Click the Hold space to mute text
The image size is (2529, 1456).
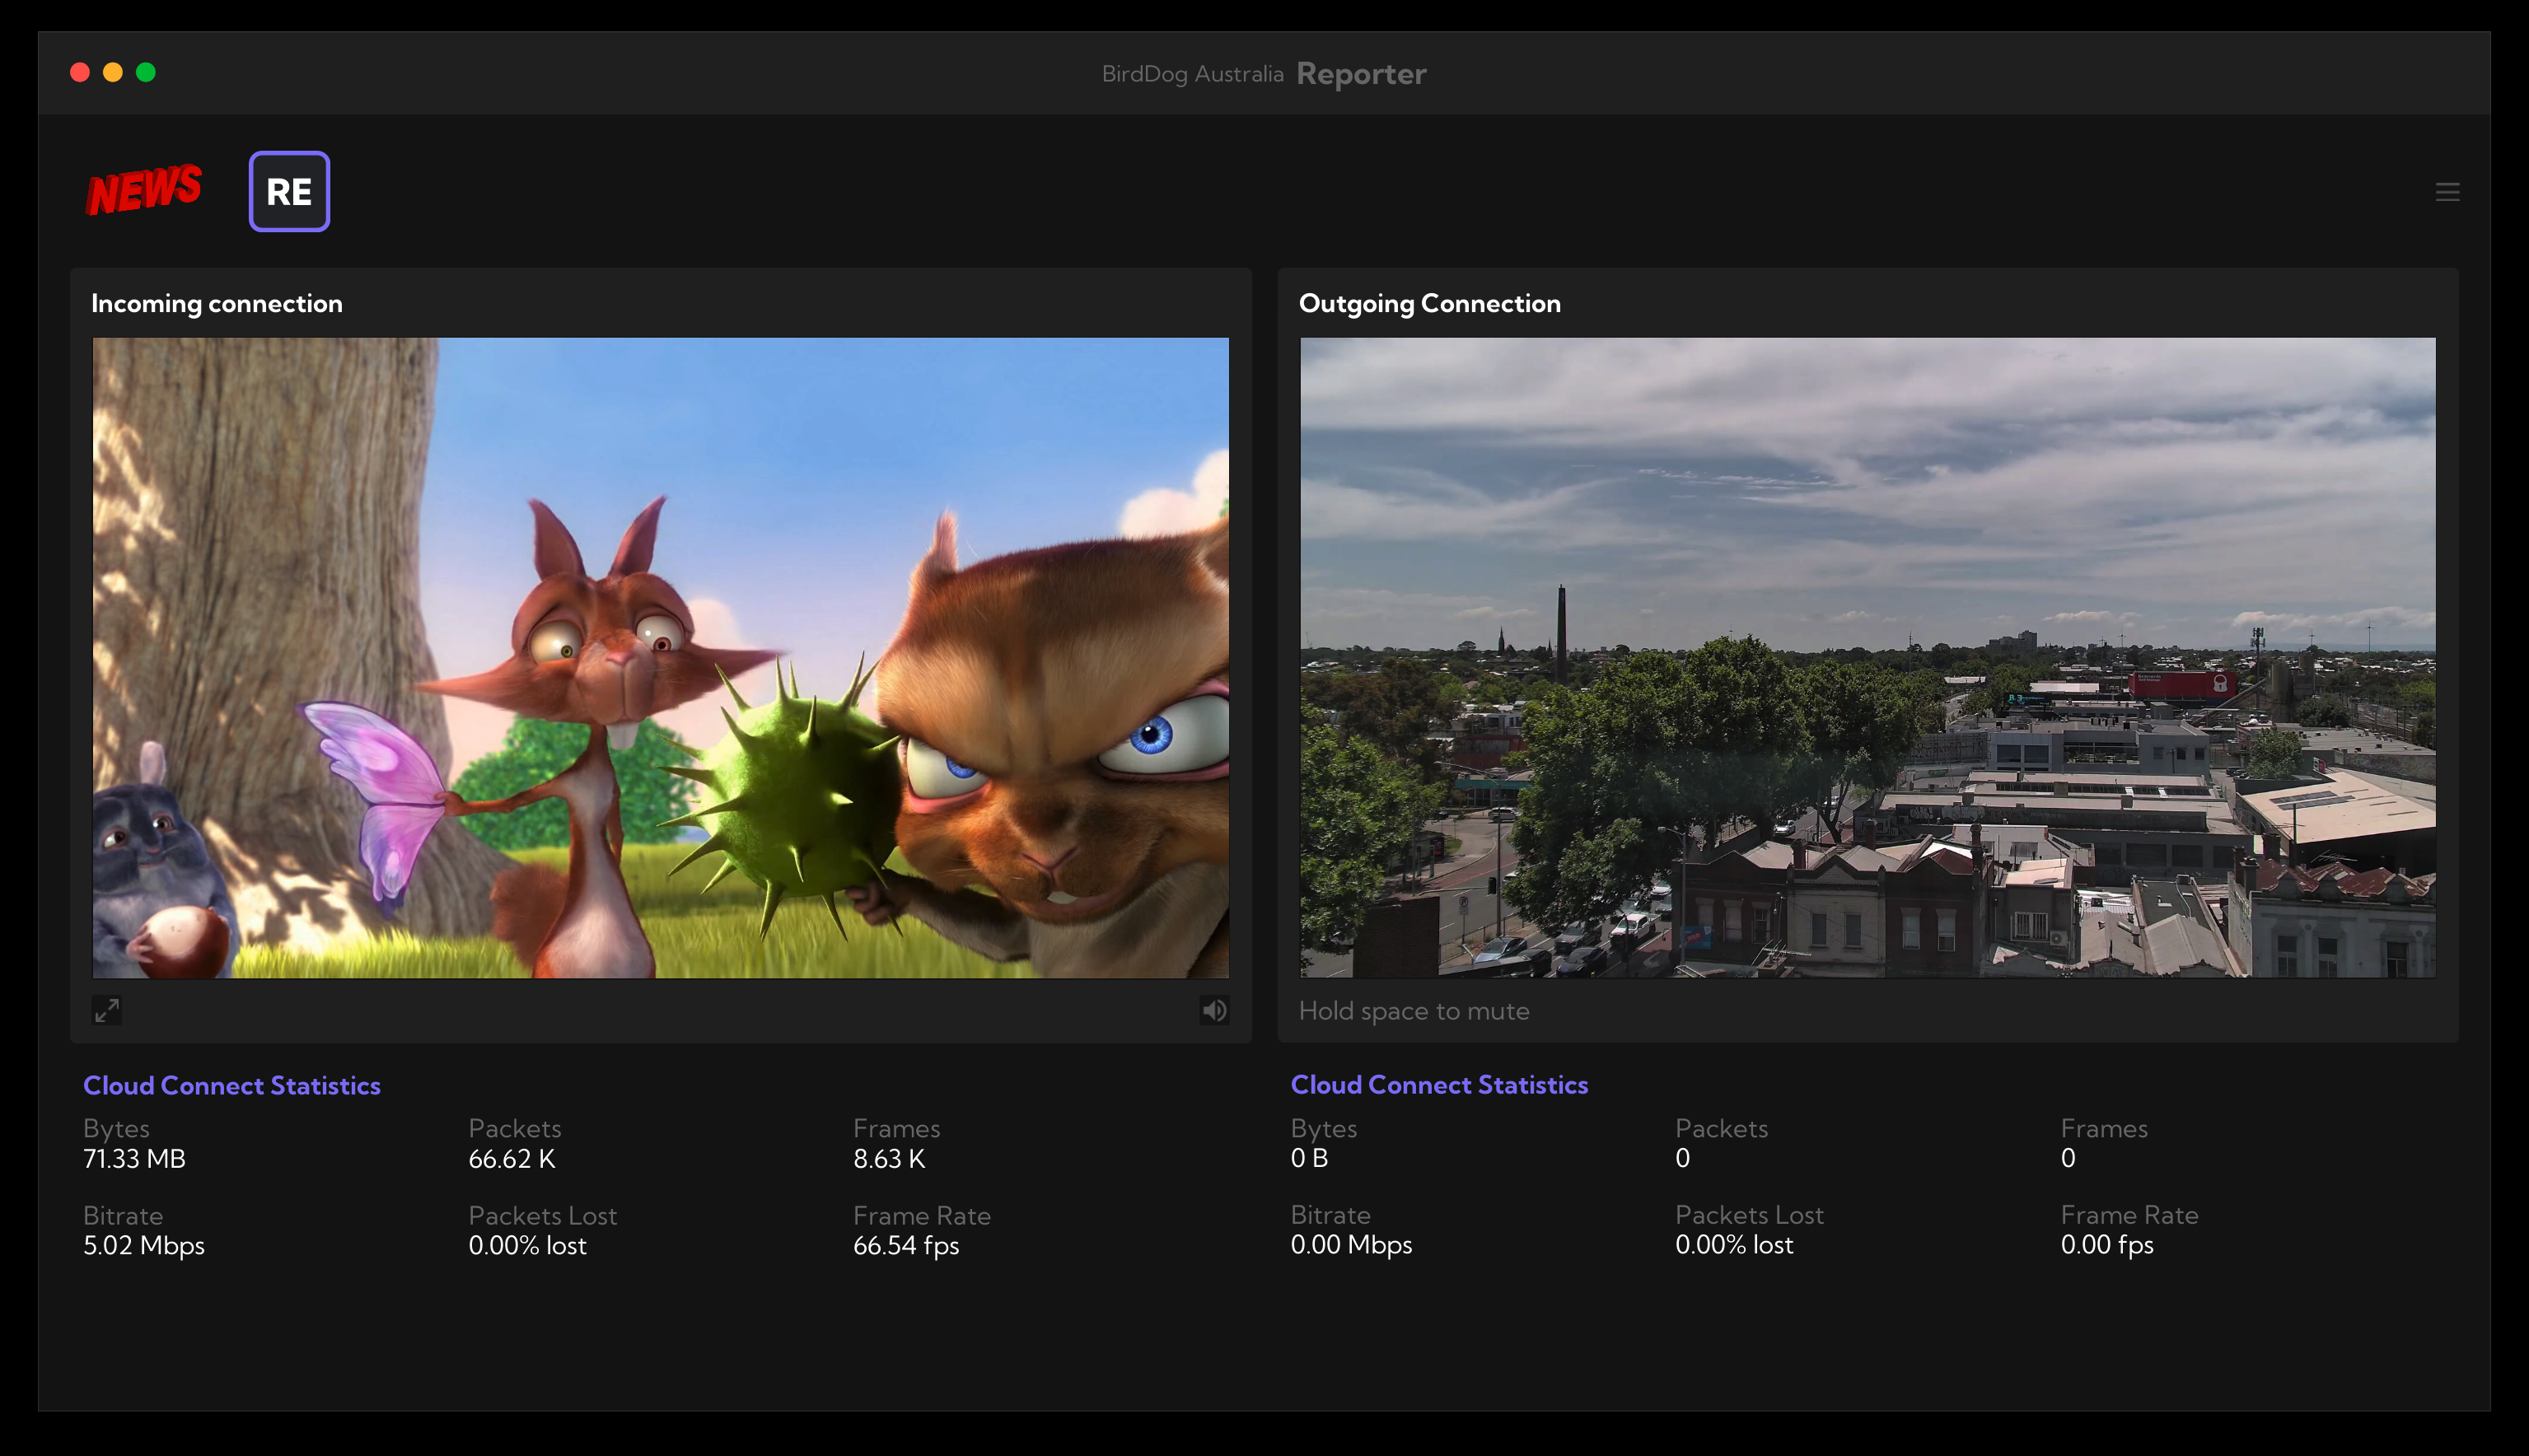coord(1413,1011)
